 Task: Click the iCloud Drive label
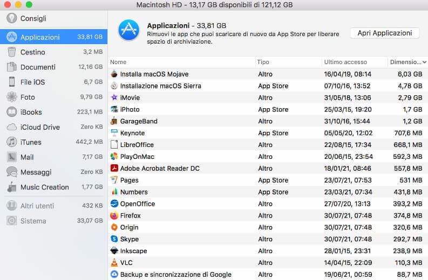coord(40,127)
